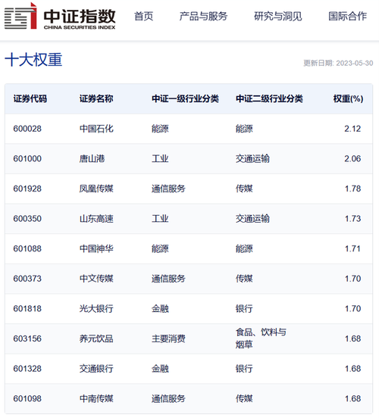The height and width of the screenshot is (418, 379).
Task: Click the 唐山港 row name
Action: [x=92, y=158]
